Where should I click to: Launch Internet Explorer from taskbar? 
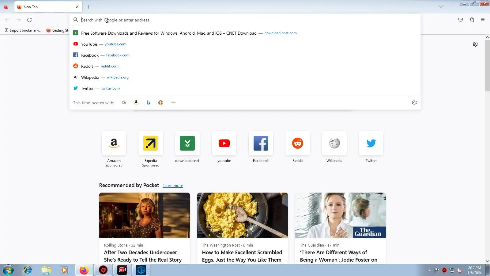[28, 270]
